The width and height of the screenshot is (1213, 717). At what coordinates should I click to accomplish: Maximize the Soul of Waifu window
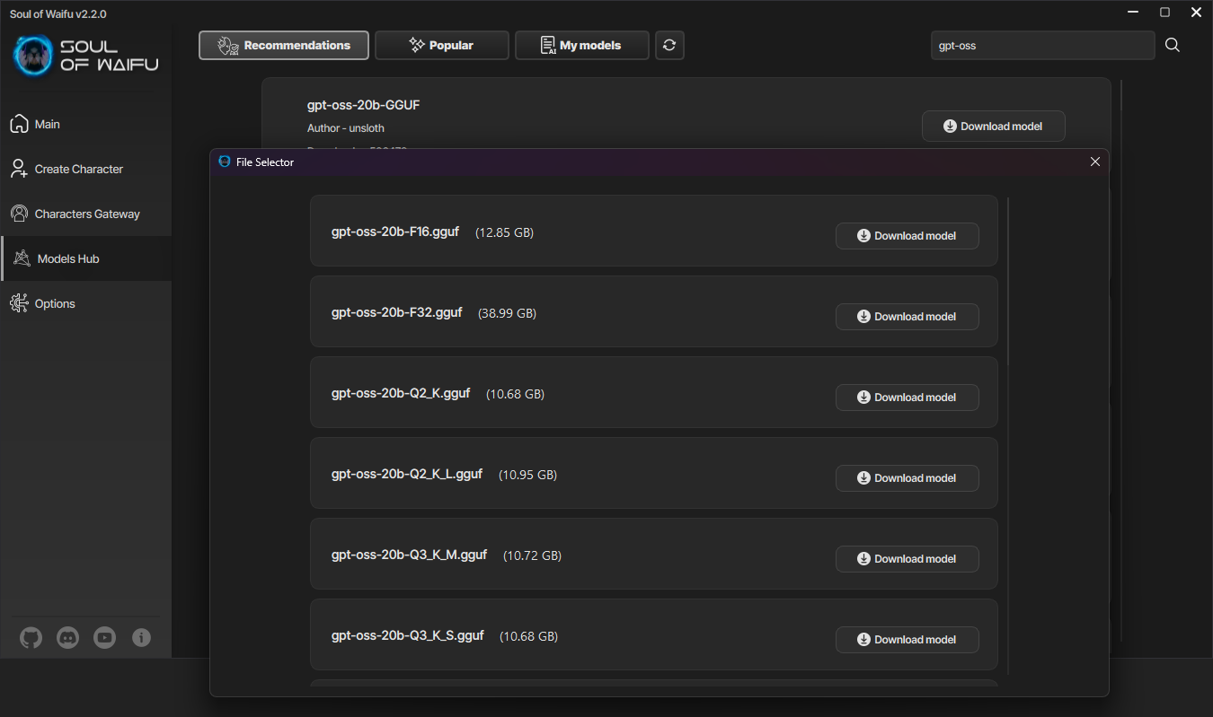click(x=1164, y=12)
